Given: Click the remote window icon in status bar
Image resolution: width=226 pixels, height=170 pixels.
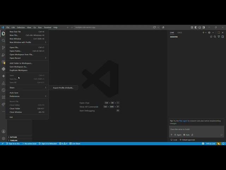Looking at the screenshot, I should (2, 143).
